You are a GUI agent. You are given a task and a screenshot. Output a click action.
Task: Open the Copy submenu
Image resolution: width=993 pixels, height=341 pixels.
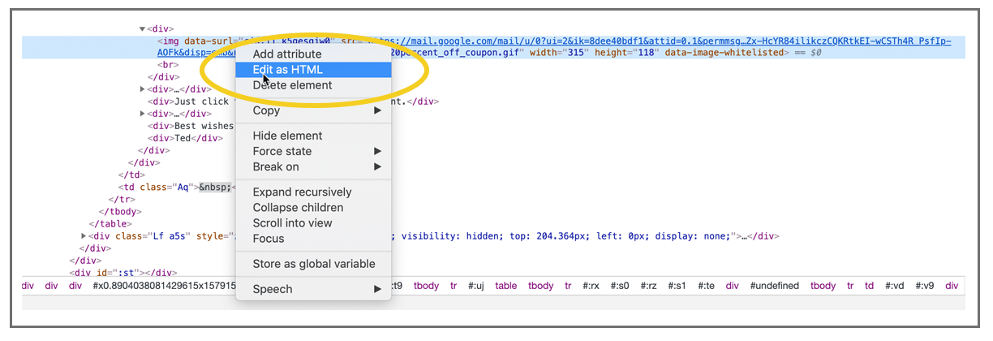pyautogui.click(x=313, y=110)
